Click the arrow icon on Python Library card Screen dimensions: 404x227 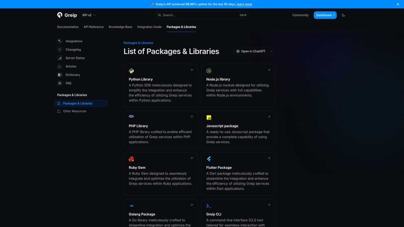coord(192,70)
